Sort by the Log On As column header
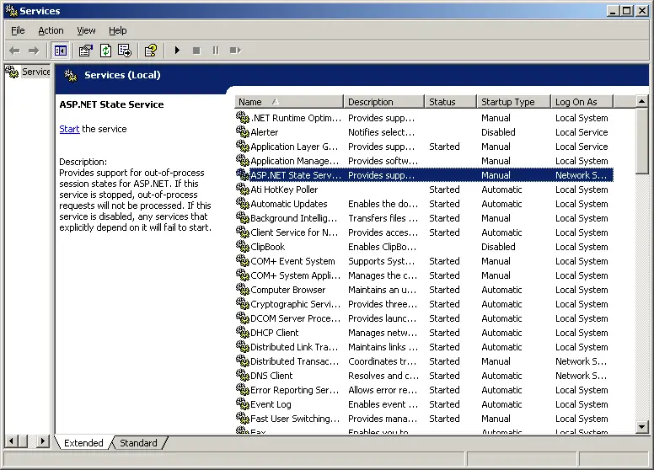The width and height of the screenshot is (654, 470). tap(582, 102)
